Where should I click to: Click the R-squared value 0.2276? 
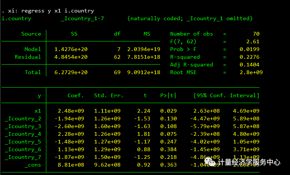[x=250, y=57]
